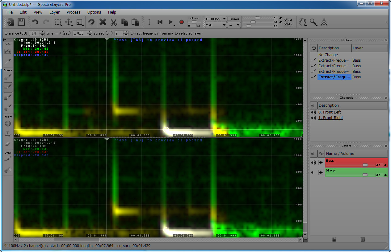Viewport: 391px width, 252px height.
Task: Toggle the plus button on the Bass layer
Action: click(321, 163)
